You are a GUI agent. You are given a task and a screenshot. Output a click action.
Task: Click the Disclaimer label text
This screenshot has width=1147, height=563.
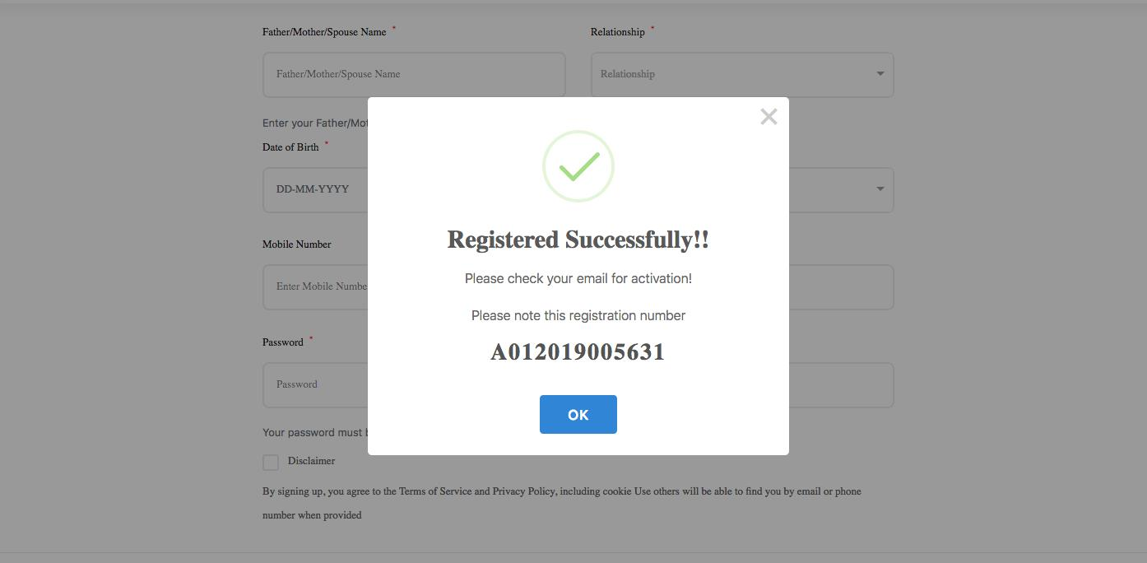tap(311, 461)
